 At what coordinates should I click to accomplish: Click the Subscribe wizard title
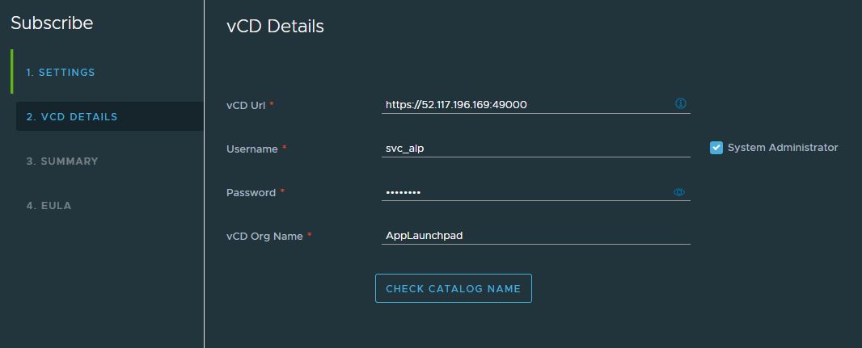[x=52, y=23]
